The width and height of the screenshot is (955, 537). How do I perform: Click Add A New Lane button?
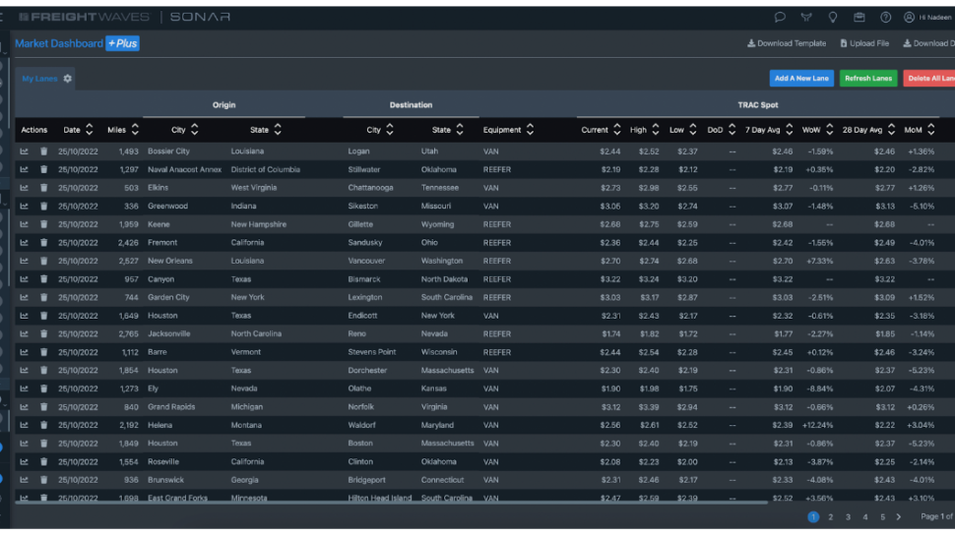coord(801,79)
